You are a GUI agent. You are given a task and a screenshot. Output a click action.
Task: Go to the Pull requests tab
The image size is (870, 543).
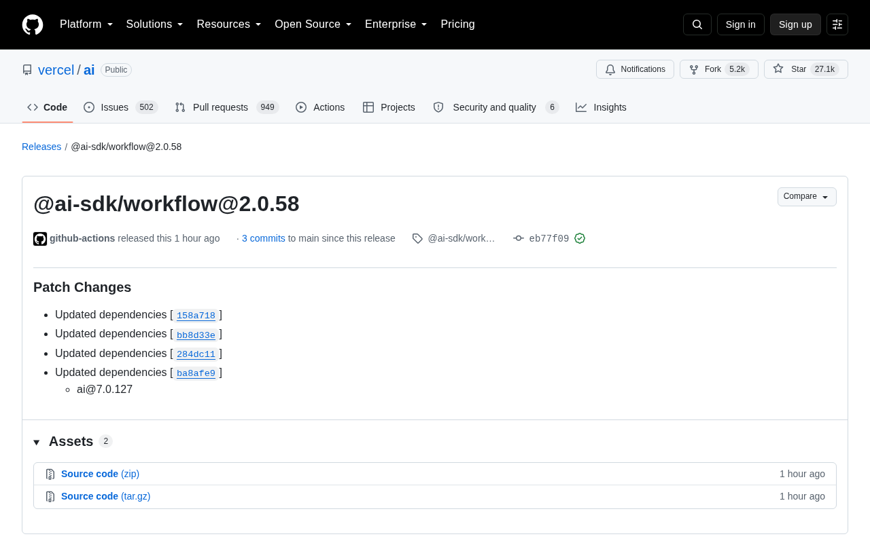point(227,107)
